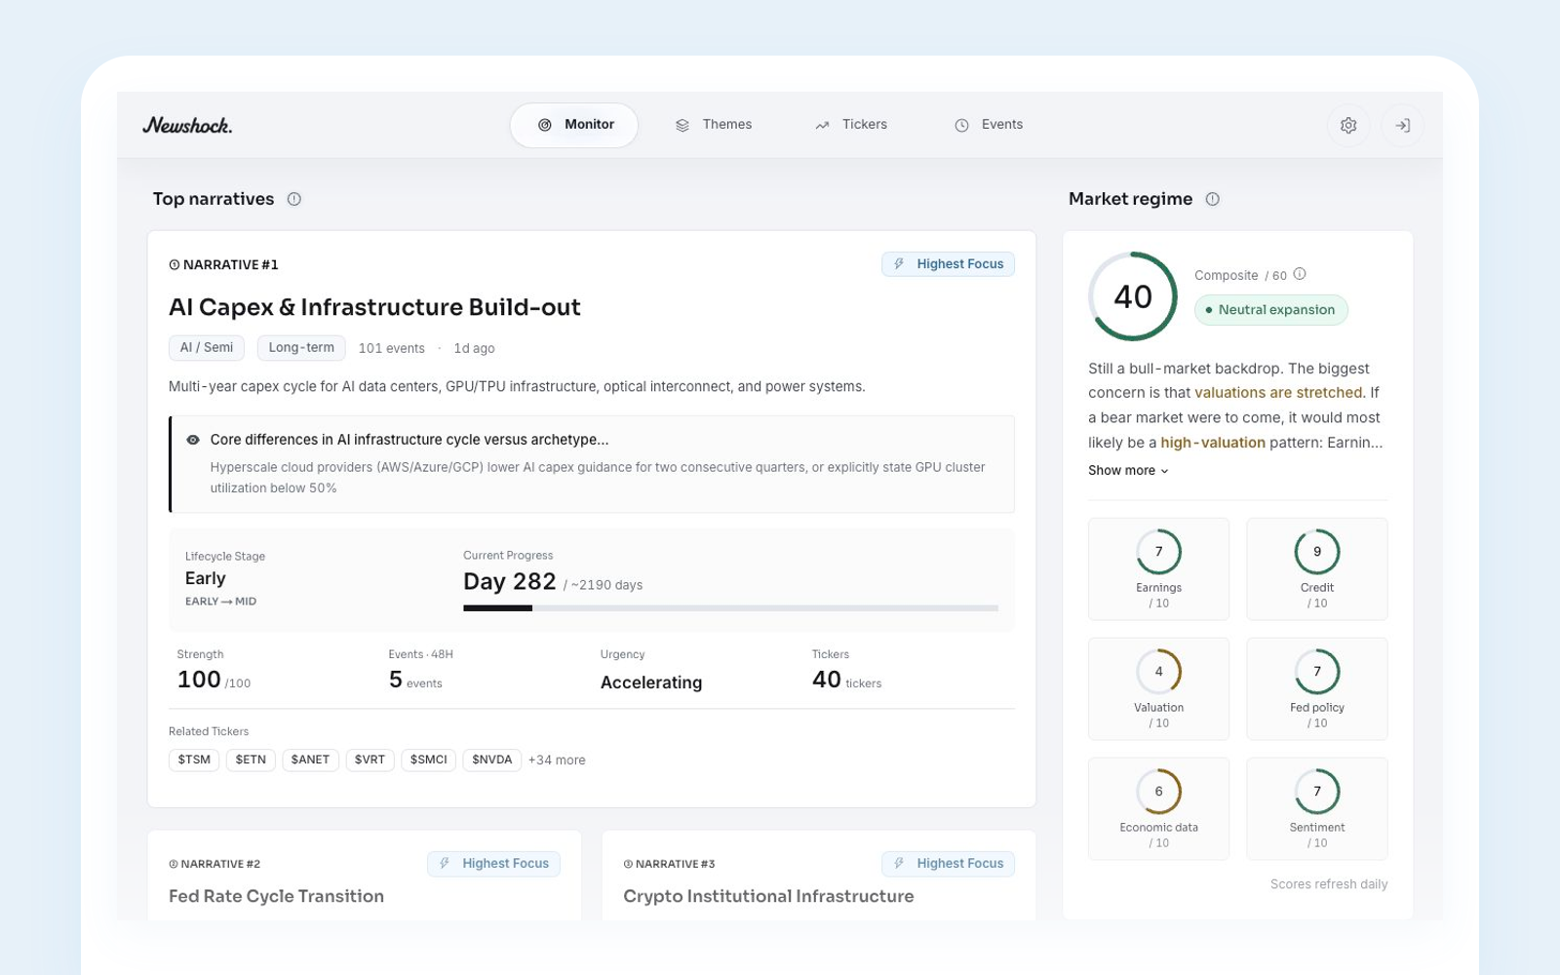Click the 5 events value
Viewport: 1560px width, 975px height.
coord(415,680)
